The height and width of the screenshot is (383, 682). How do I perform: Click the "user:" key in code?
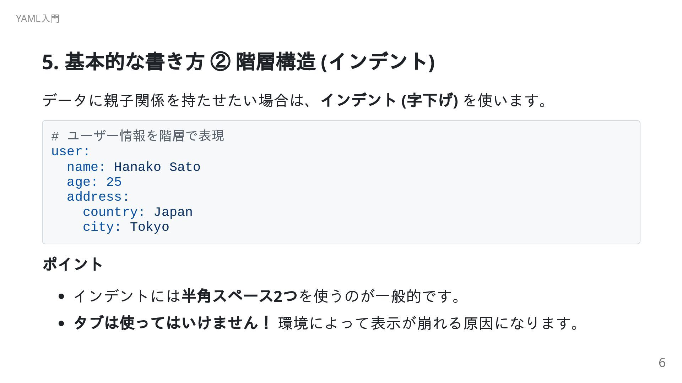pyautogui.click(x=70, y=151)
